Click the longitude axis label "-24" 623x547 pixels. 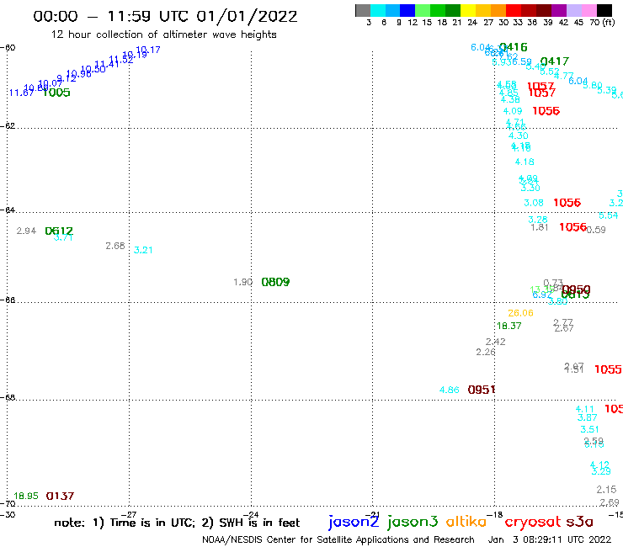click(x=252, y=515)
